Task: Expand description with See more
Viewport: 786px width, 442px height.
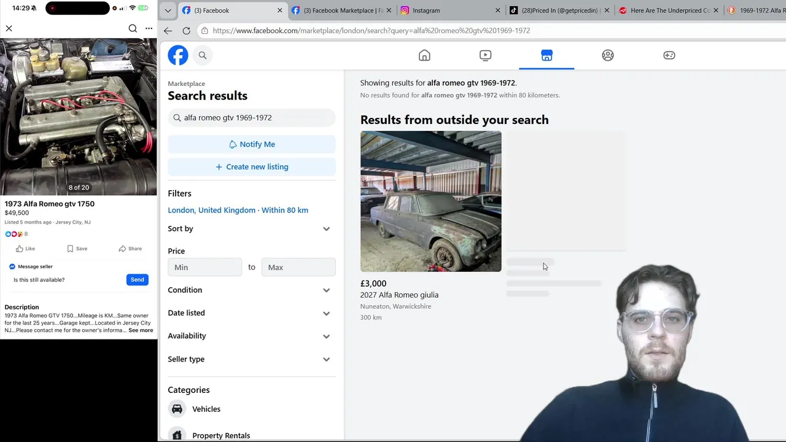Action: click(x=141, y=330)
